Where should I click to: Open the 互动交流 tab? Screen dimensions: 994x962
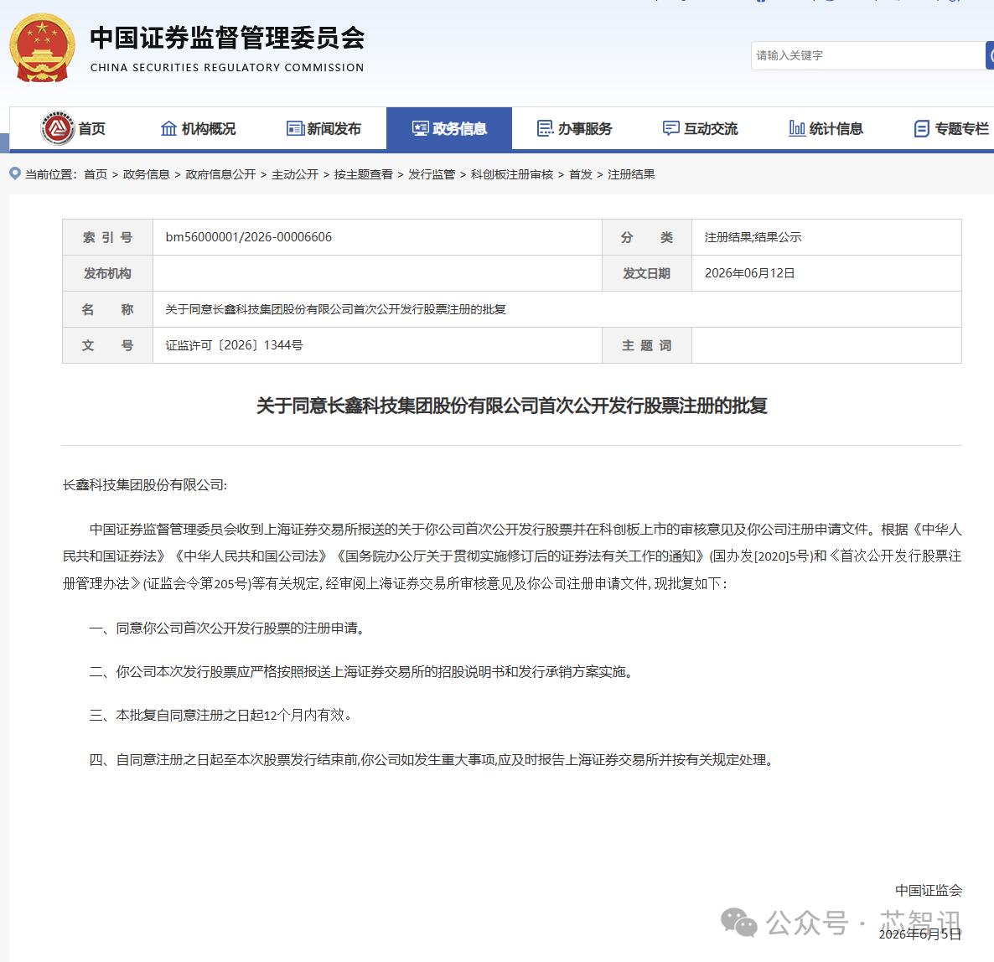click(700, 129)
